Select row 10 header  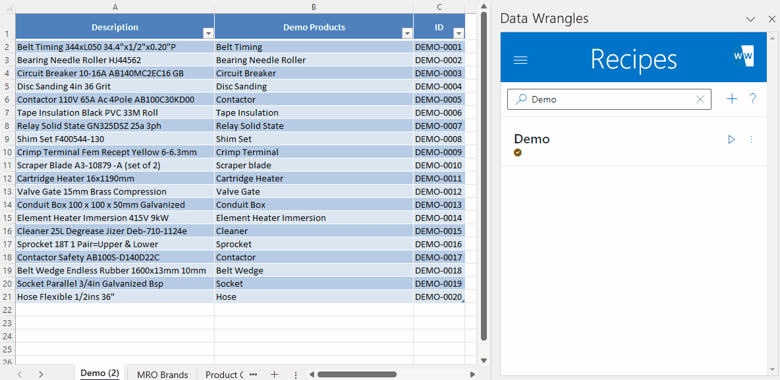pyautogui.click(x=7, y=152)
